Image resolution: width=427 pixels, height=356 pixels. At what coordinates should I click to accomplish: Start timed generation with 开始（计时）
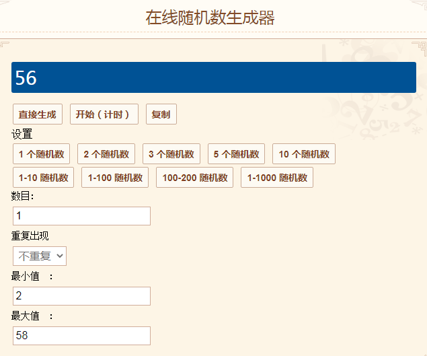point(104,114)
